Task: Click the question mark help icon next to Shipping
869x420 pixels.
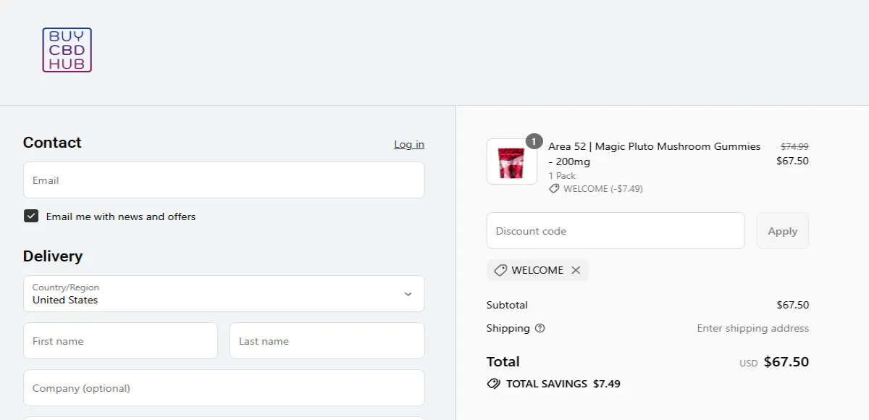Action: (540, 328)
